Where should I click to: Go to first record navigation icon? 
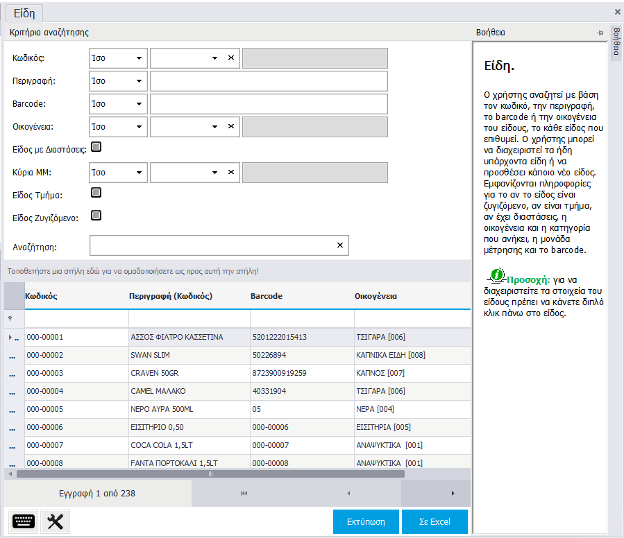244,494
